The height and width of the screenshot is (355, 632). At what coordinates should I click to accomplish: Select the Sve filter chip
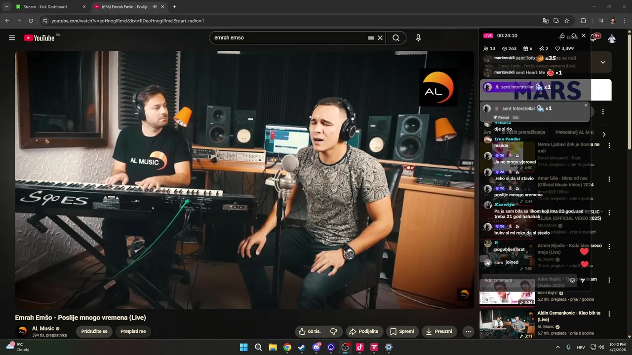click(x=487, y=133)
